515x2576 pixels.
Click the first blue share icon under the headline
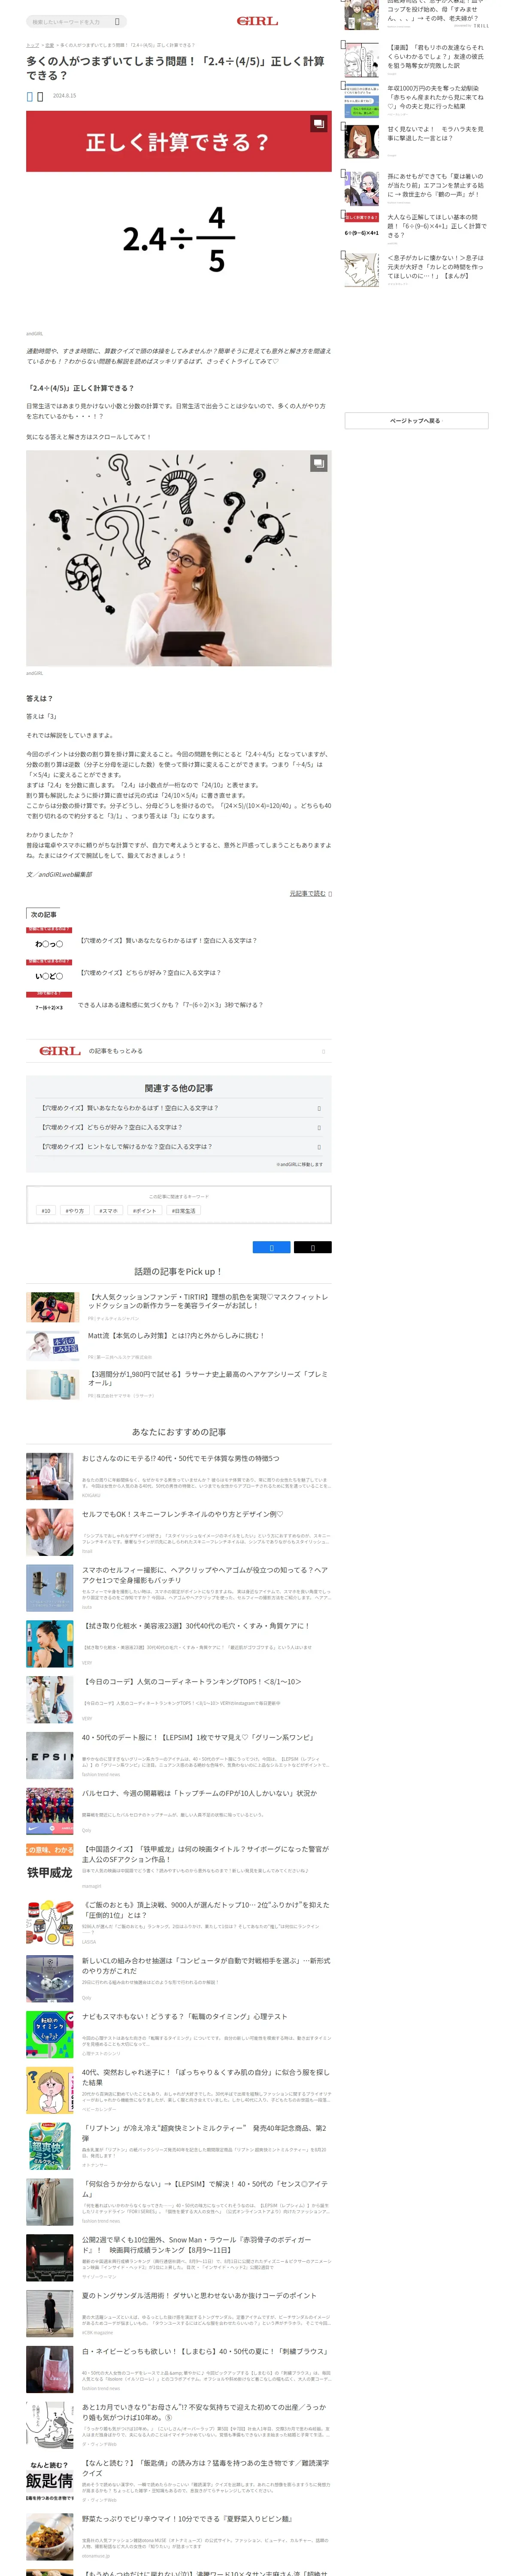[30, 96]
